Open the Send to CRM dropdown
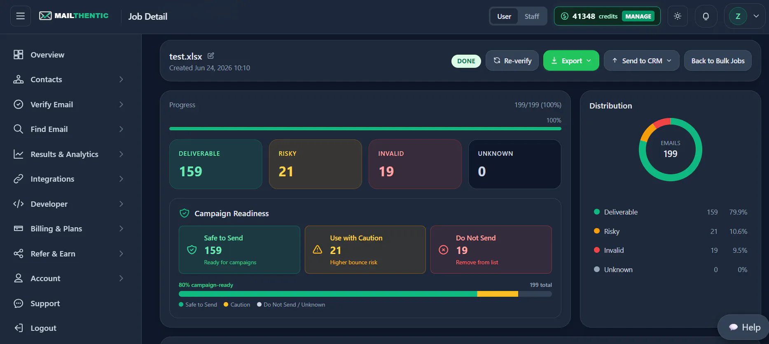This screenshot has height=344, width=769. pos(641,61)
